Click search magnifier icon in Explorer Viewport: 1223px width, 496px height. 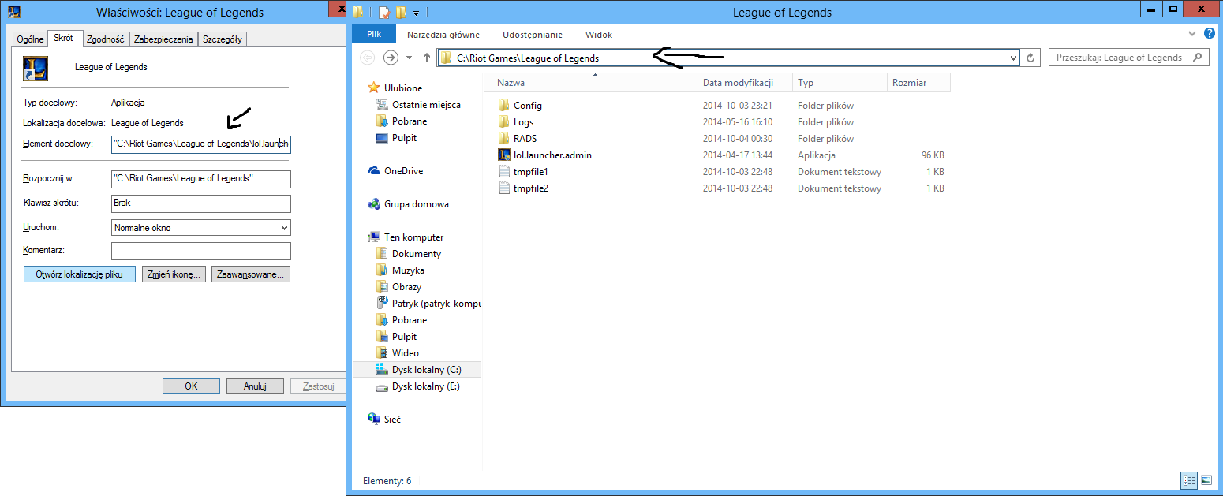click(1198, 58)
